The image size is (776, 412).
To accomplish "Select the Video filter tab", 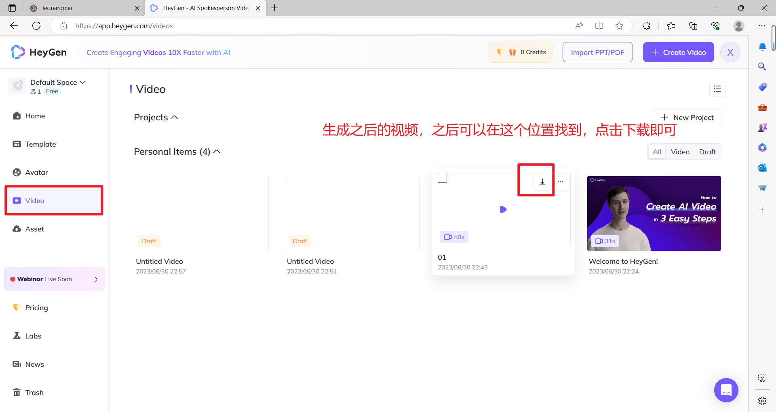I will point(680,152).
